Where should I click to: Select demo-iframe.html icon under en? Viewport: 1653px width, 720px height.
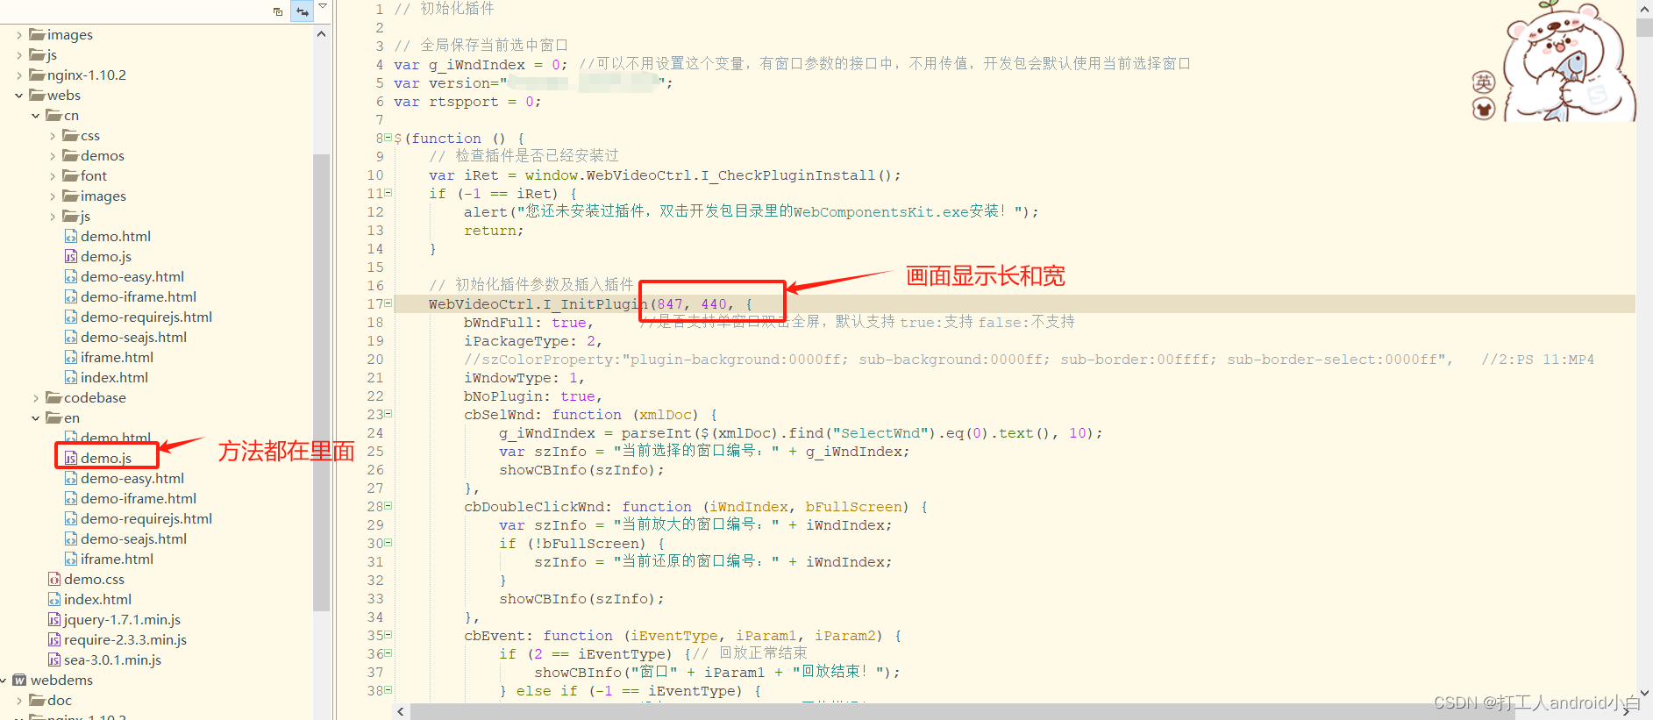coord(71,499)
